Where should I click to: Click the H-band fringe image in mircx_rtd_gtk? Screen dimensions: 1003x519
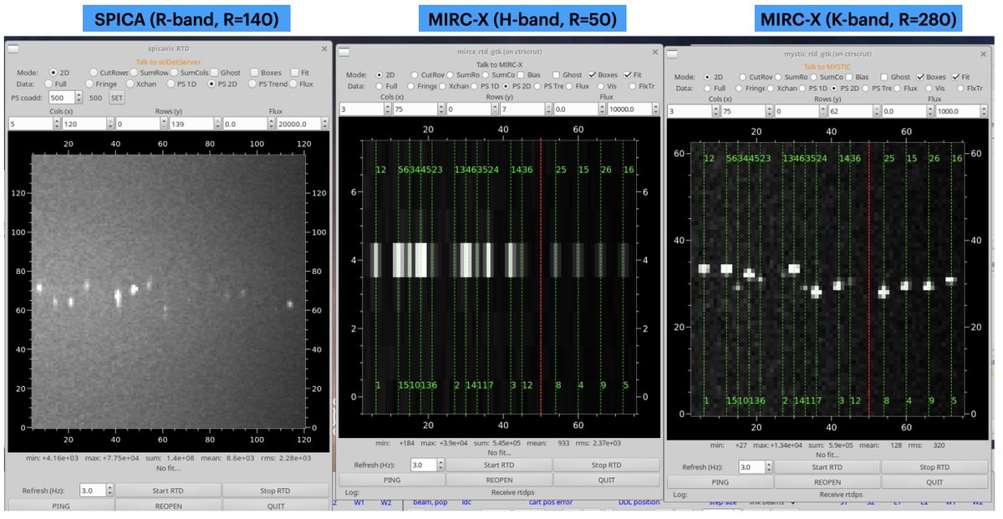pyautogui.click(x=499, y=277)
